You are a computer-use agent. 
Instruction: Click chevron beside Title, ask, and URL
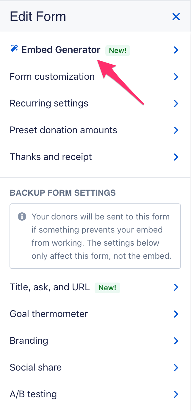pyautogui.click(x=176, y=287)
